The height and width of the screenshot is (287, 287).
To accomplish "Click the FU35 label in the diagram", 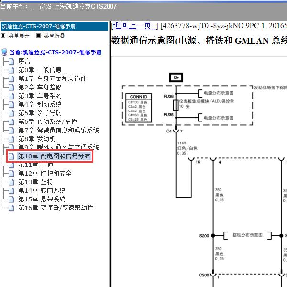I will coord(168,115).
